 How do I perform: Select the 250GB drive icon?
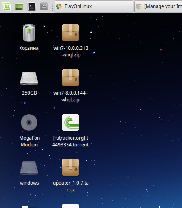coord(29,78)
